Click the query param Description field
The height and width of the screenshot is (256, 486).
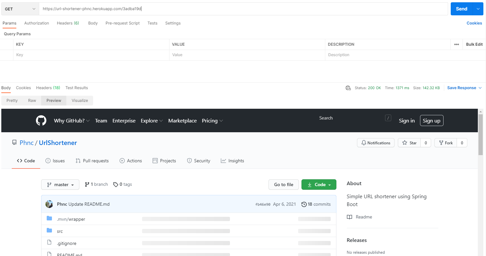point(405,55)
